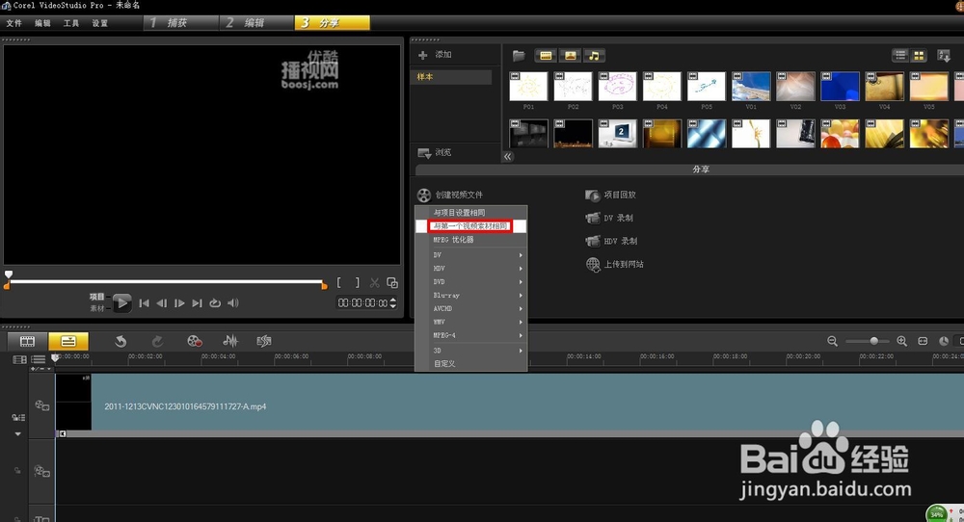Expand the MPEG-4 submenu
Viewport: 964px width, 522px height.
pos(471,335)
